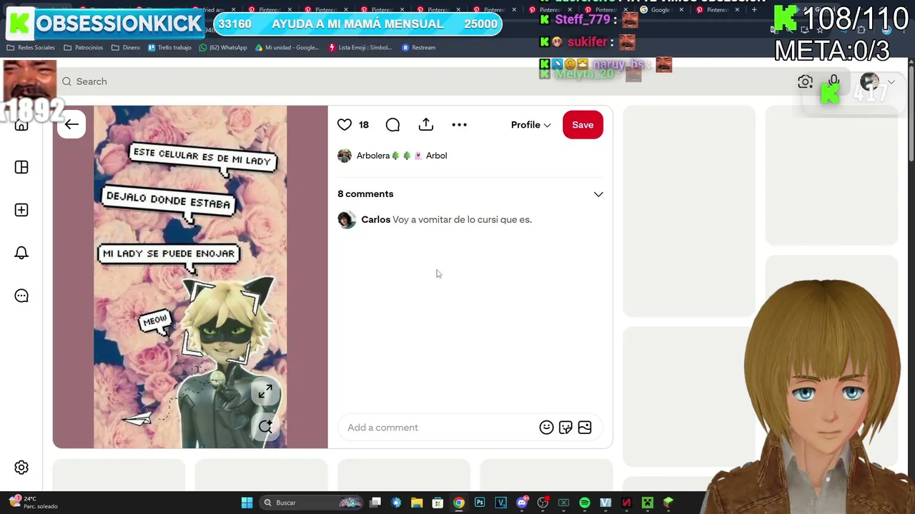The width and height of the screenshot is (915, 514).
Task: Expand the account menu chevron beside avatar
Action: point(891,82)
